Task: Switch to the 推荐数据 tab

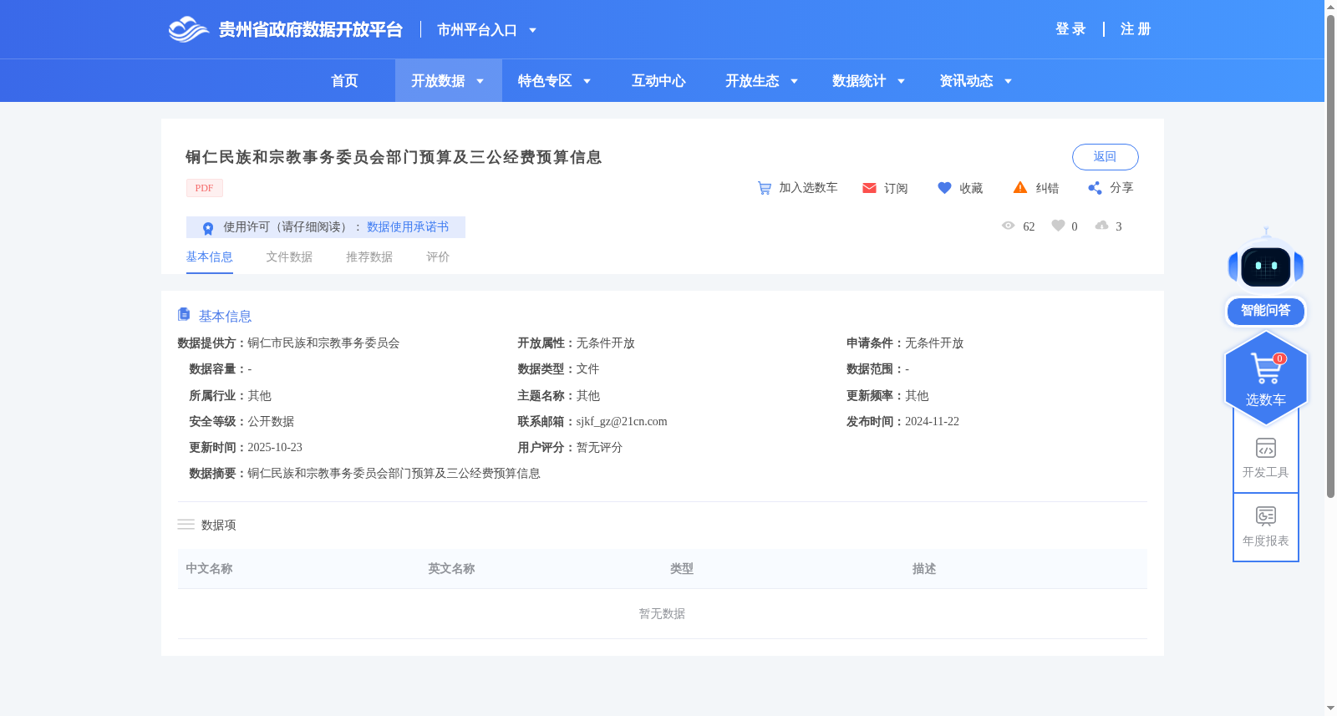Action: [369, 256]
